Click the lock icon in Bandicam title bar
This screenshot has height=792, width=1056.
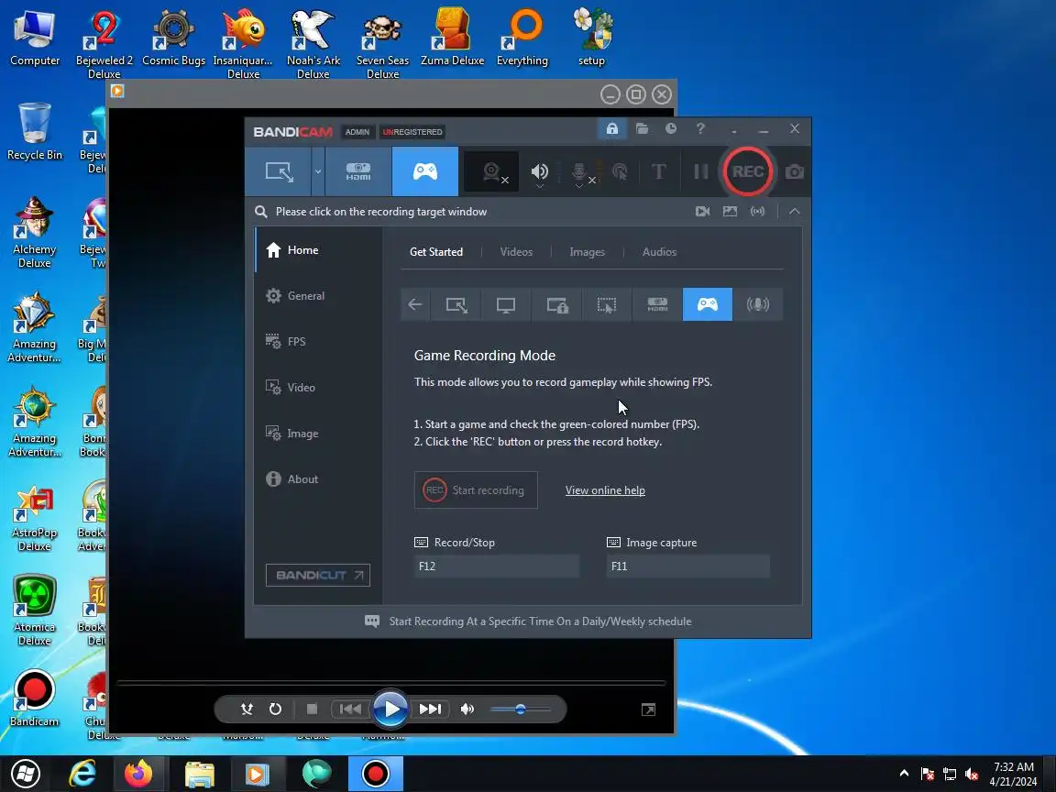point(611,128)
